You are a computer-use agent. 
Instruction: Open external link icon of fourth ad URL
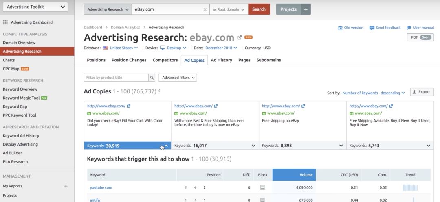[391, 106]
